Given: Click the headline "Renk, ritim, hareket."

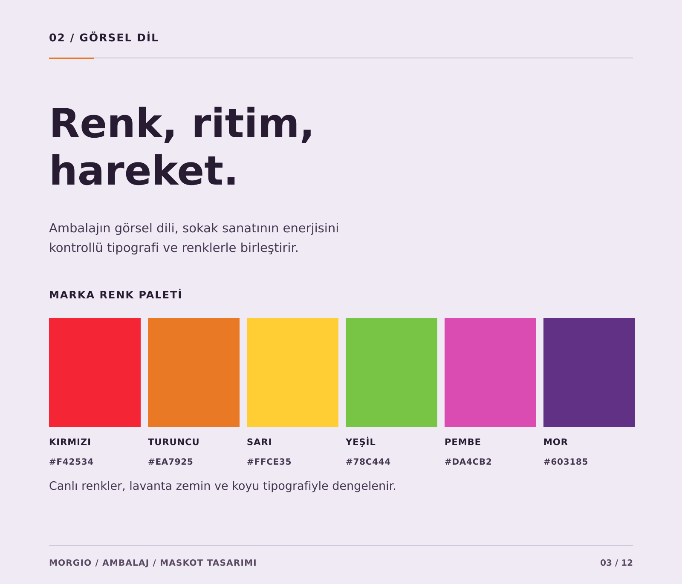Looking at the screenshot, I should tap(181, 147).
